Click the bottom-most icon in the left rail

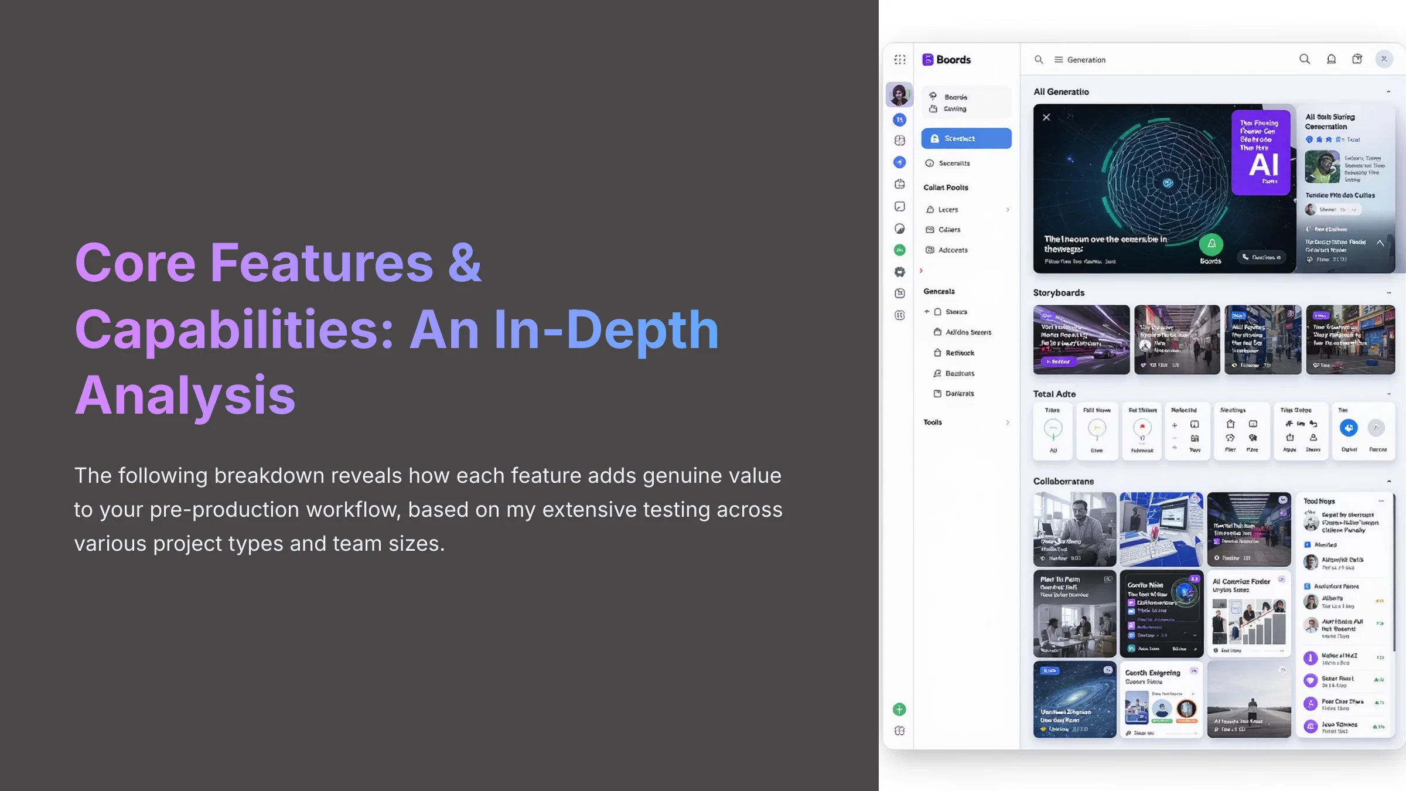click(x=899, y=731)
